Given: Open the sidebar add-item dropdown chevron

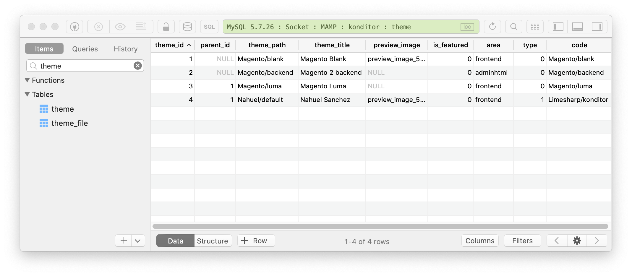Looking at the screenshot, I should point(138,241).
